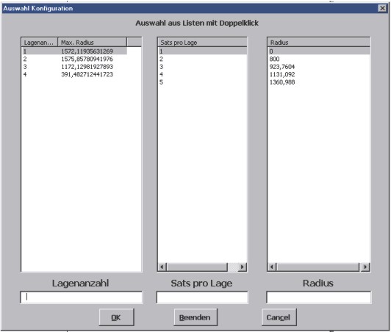Close the Auswahl Konfiguration dialog
391x332 pixels.
click(x=382, y=8)
